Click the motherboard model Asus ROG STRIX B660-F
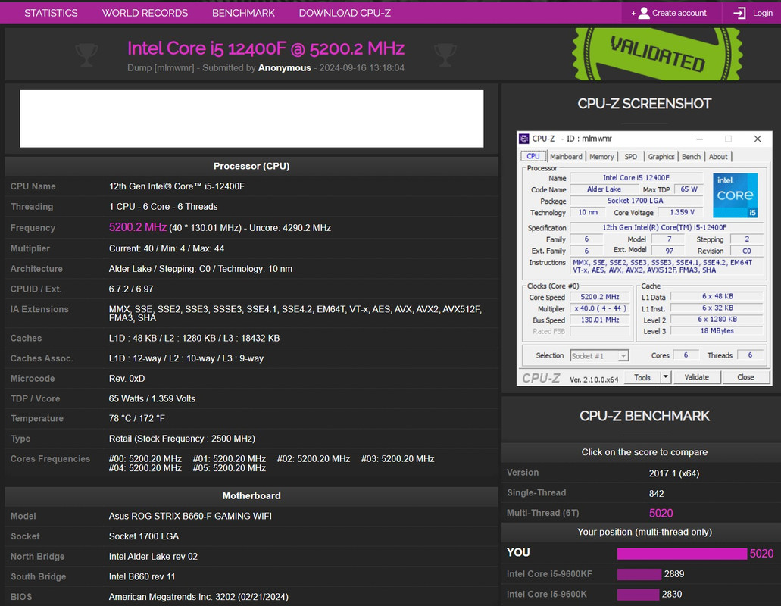The image size is (781, 606). tap(190, 517)
